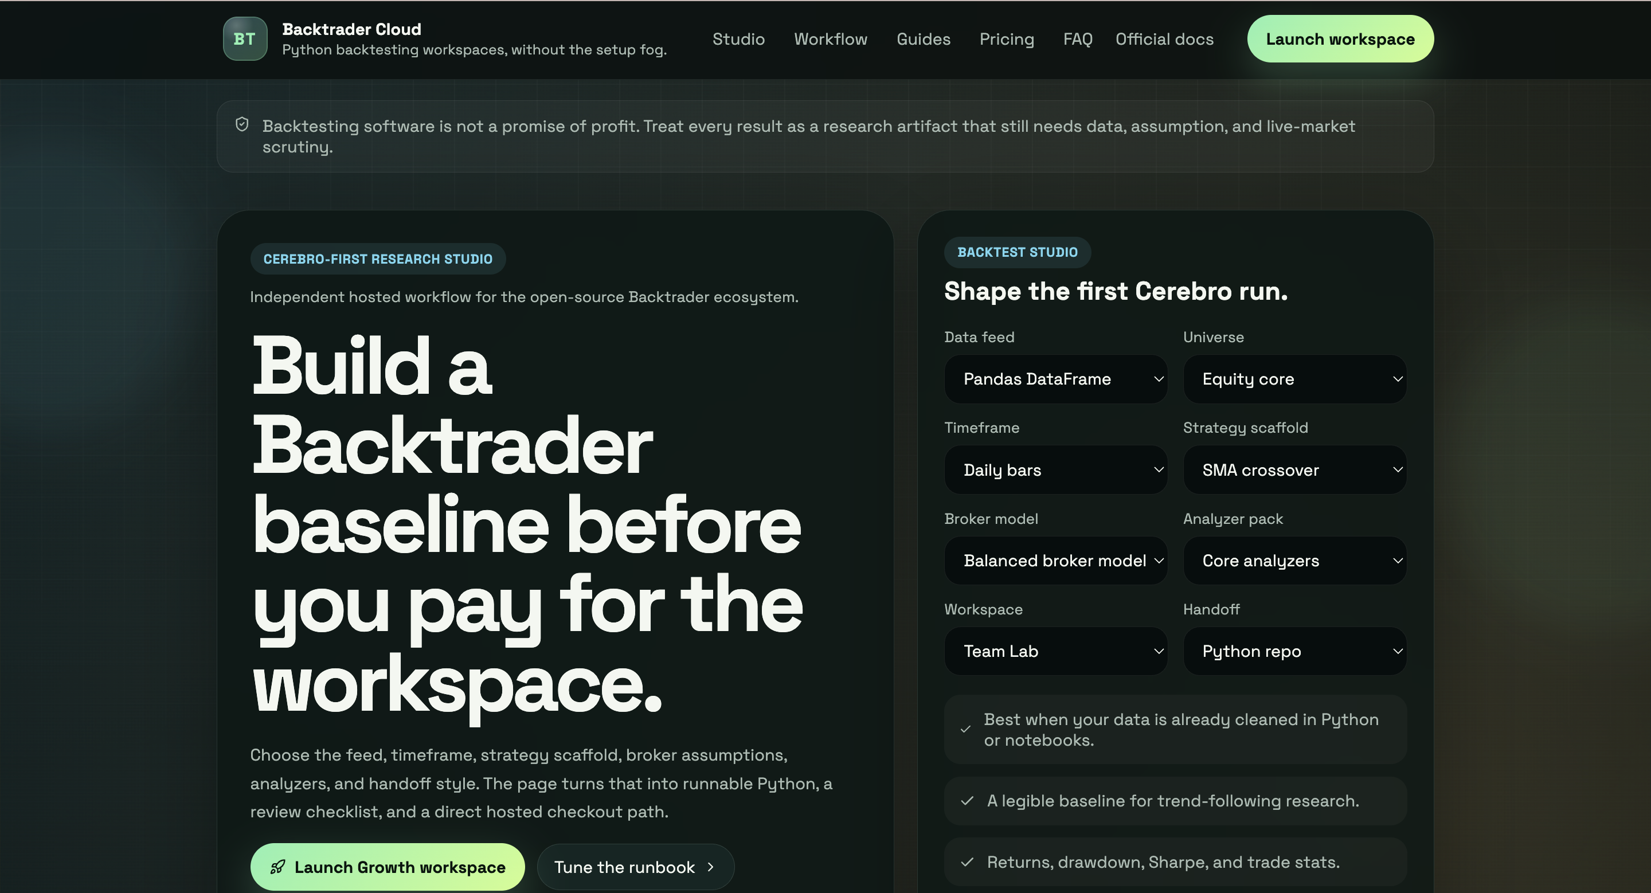1651x893 pixels.
Task: Click the text "Best when your data is already cleaned"
Action: tap(1180, 730)
